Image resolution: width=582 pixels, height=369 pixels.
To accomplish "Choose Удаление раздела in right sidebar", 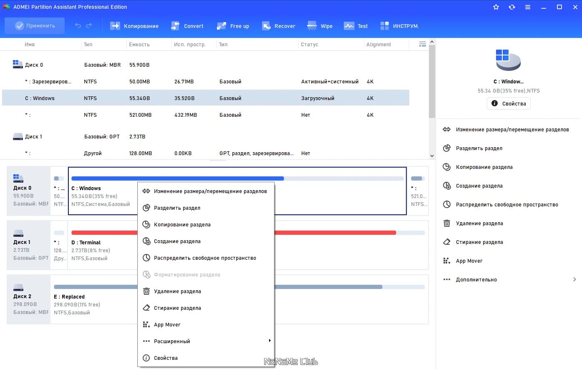I will [x=473, y=223].
